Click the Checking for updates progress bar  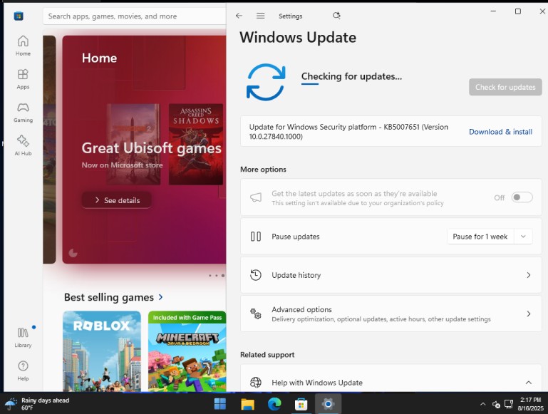310,84
